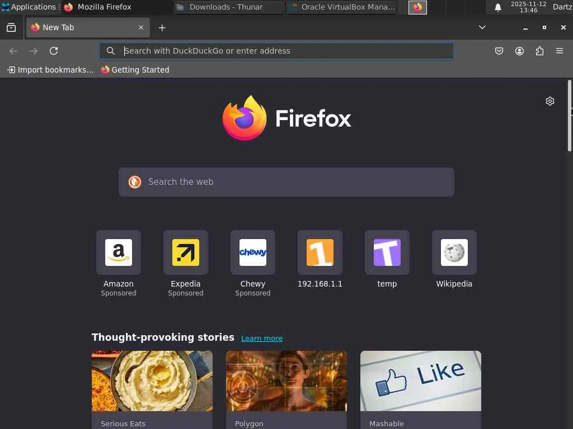Open the Polygon story thumbnail
This screenshot has width=573, height=429.
point(286,381)
